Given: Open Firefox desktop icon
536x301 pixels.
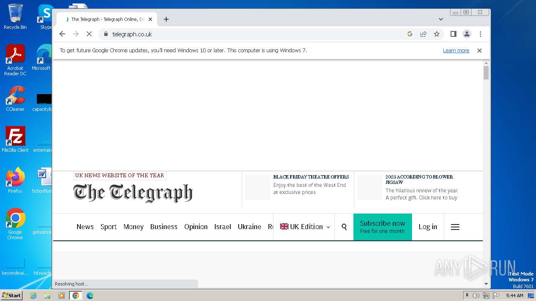Looking at the screenshot, I should [15, 181].
